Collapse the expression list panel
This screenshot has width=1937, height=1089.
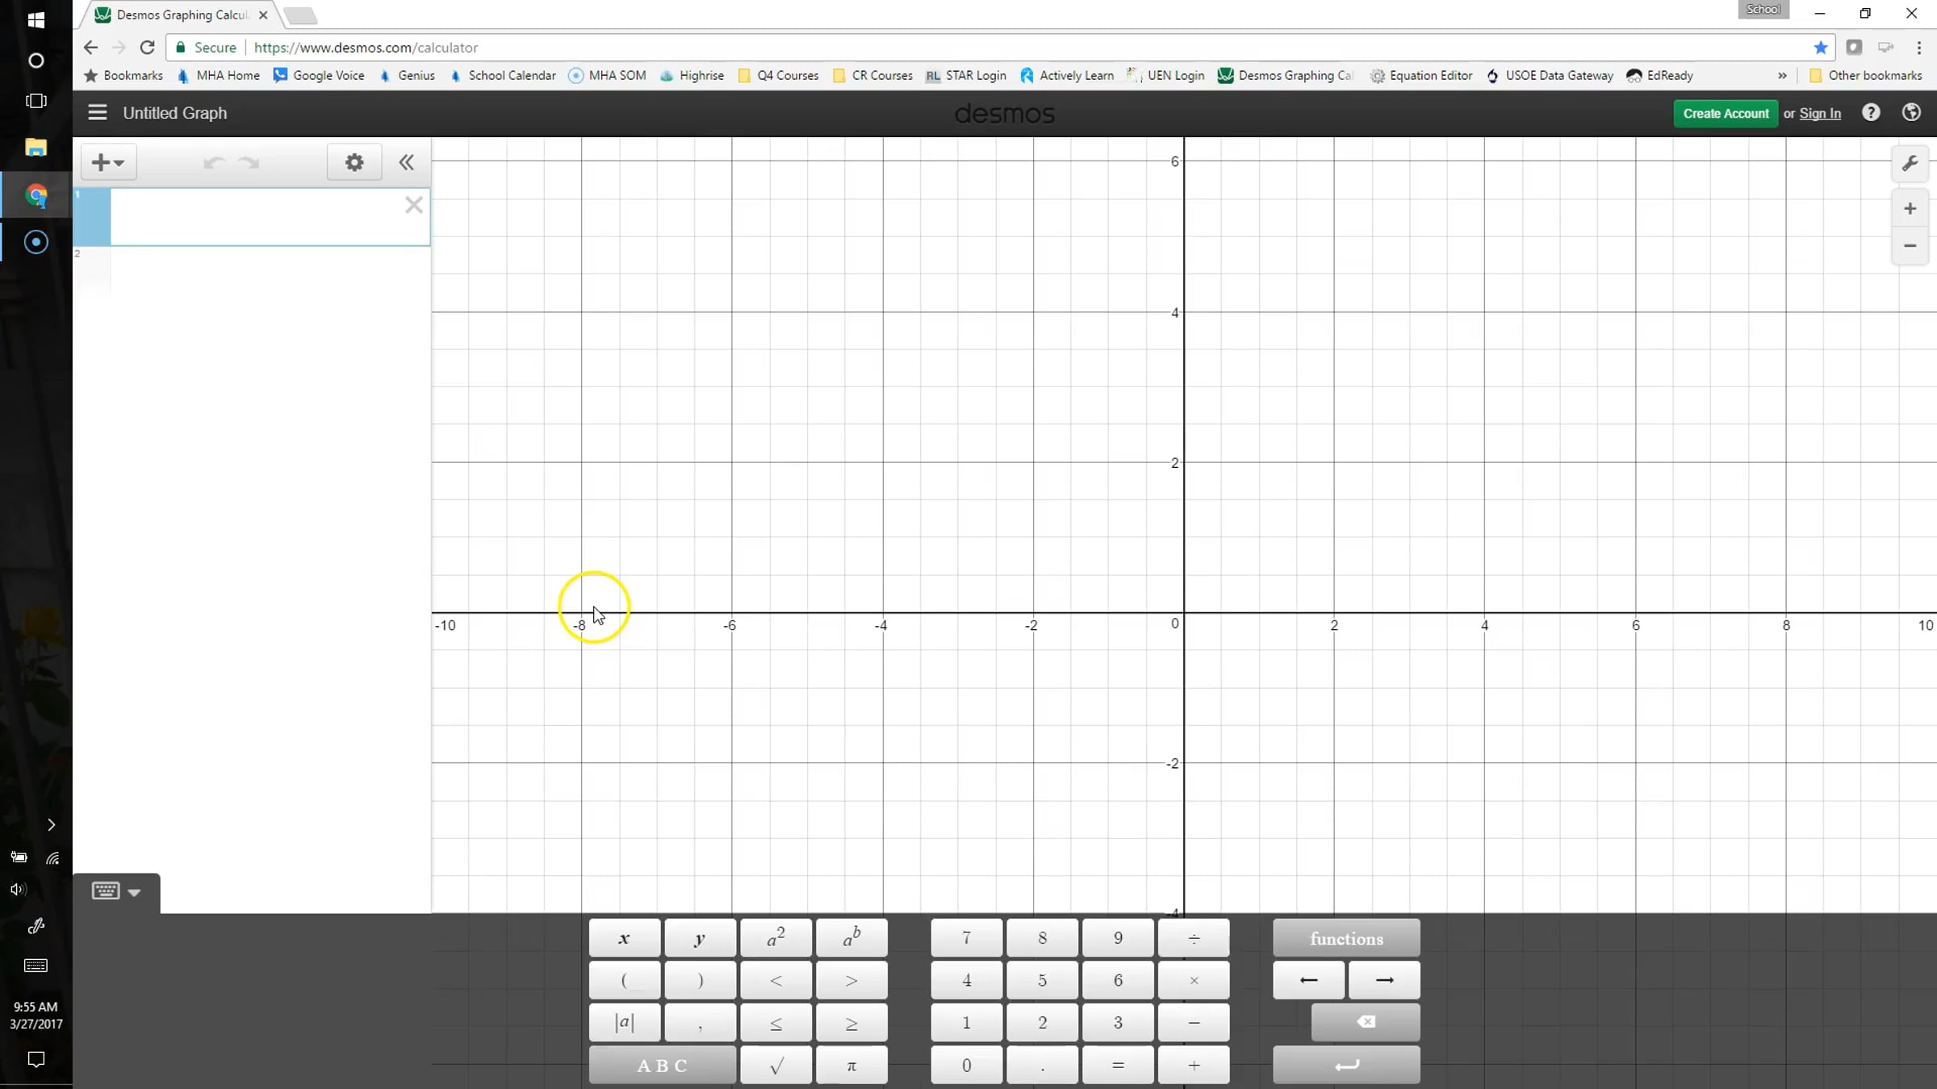(406, 163)
